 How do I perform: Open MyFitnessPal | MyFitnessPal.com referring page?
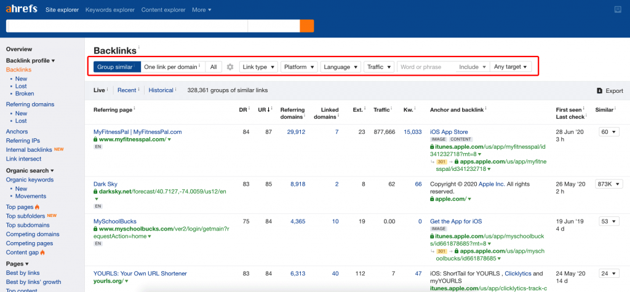click(138, 132)
